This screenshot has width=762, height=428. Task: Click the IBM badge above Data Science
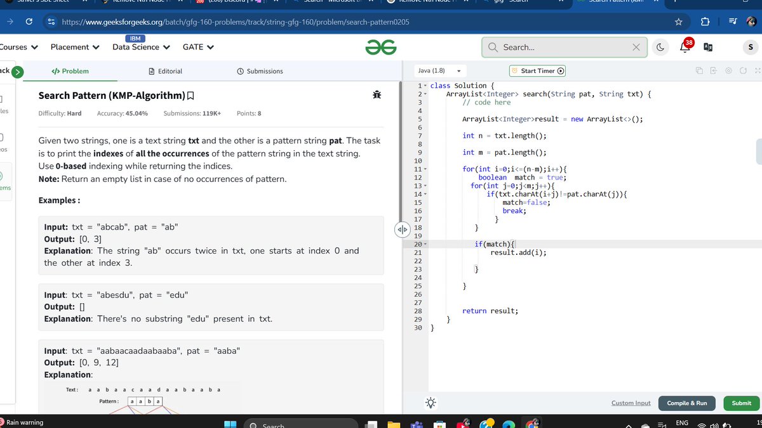coord(135,39)
